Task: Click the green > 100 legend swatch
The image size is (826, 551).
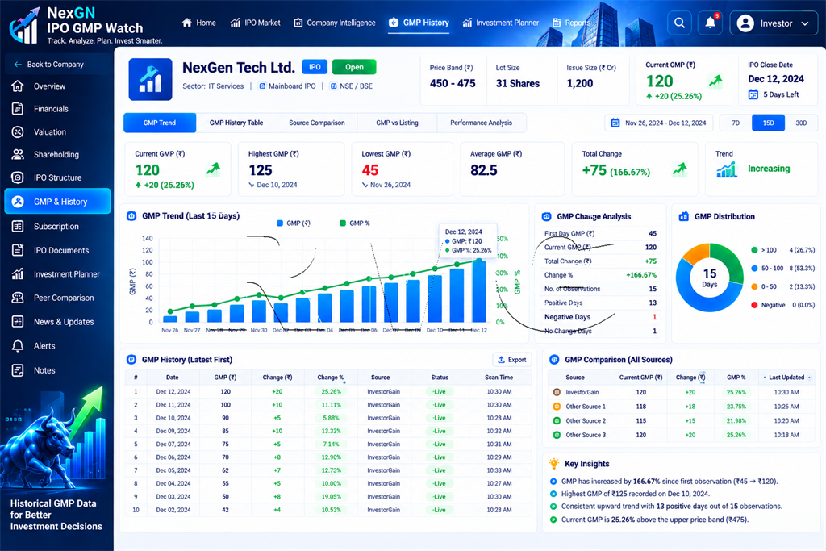Action: click(x=754, y=250)
